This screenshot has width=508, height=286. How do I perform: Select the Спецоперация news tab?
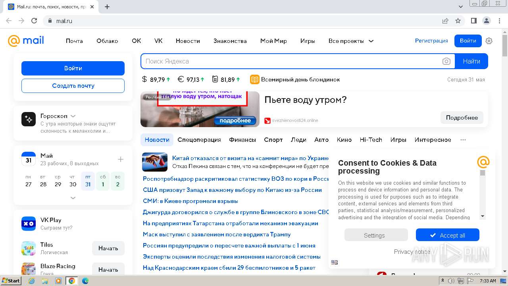click(x=199, y=140)
